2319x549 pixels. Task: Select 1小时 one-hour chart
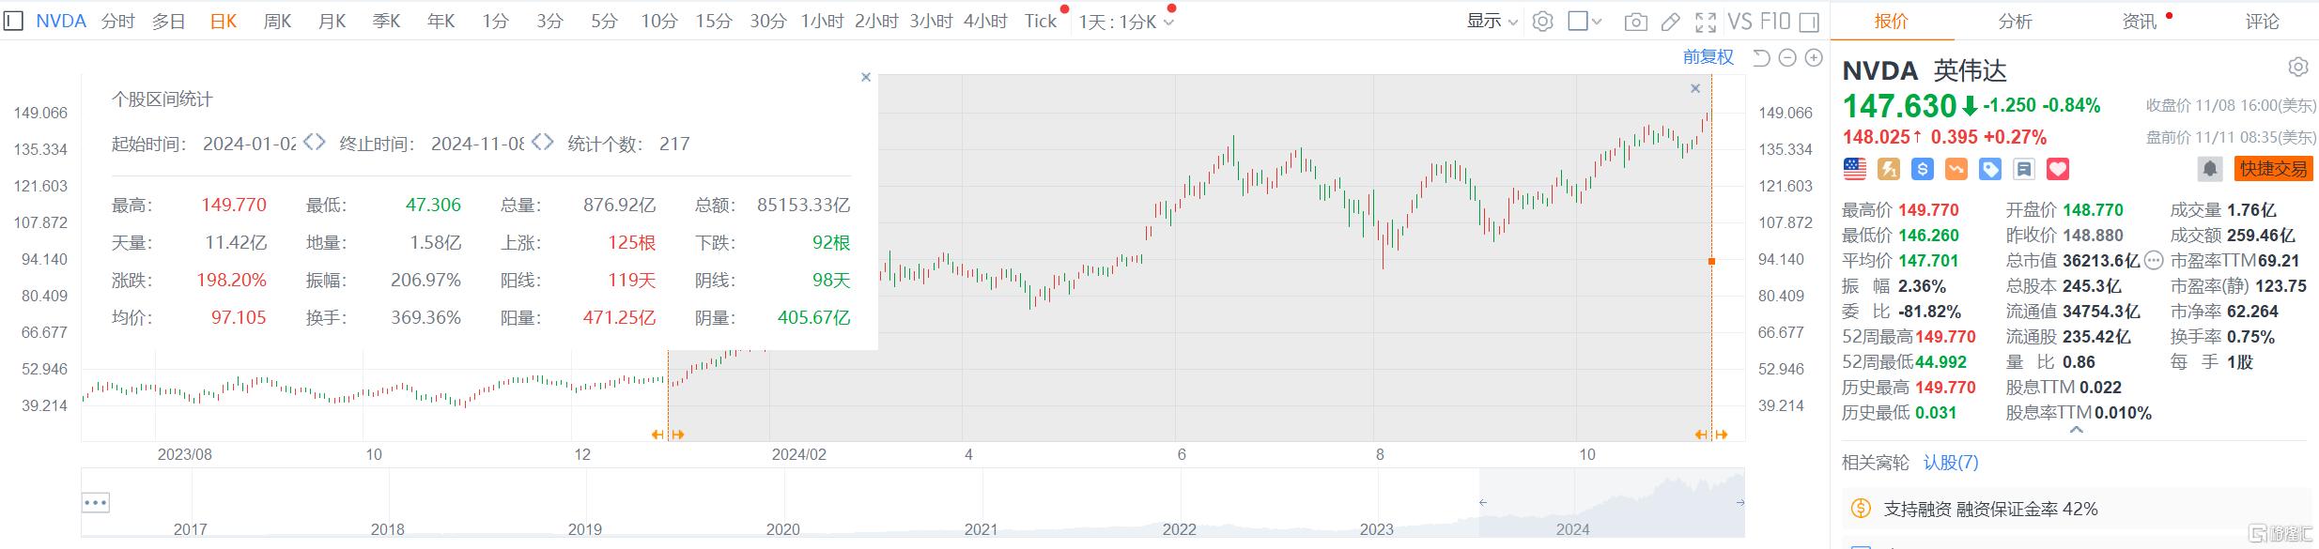[823, 21]
